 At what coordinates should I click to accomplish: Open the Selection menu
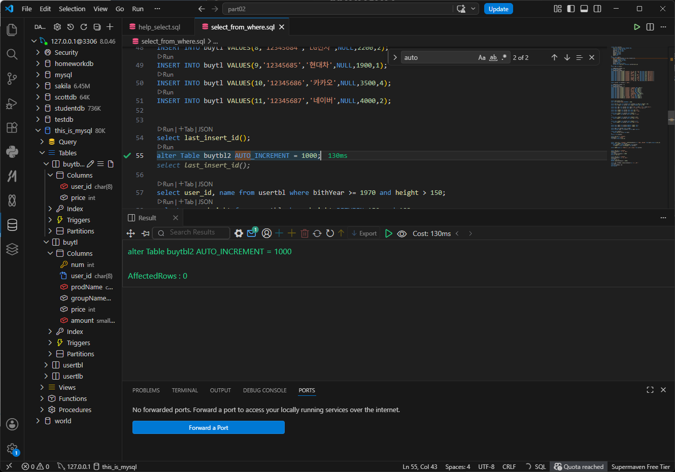click(x=72, y=9)
